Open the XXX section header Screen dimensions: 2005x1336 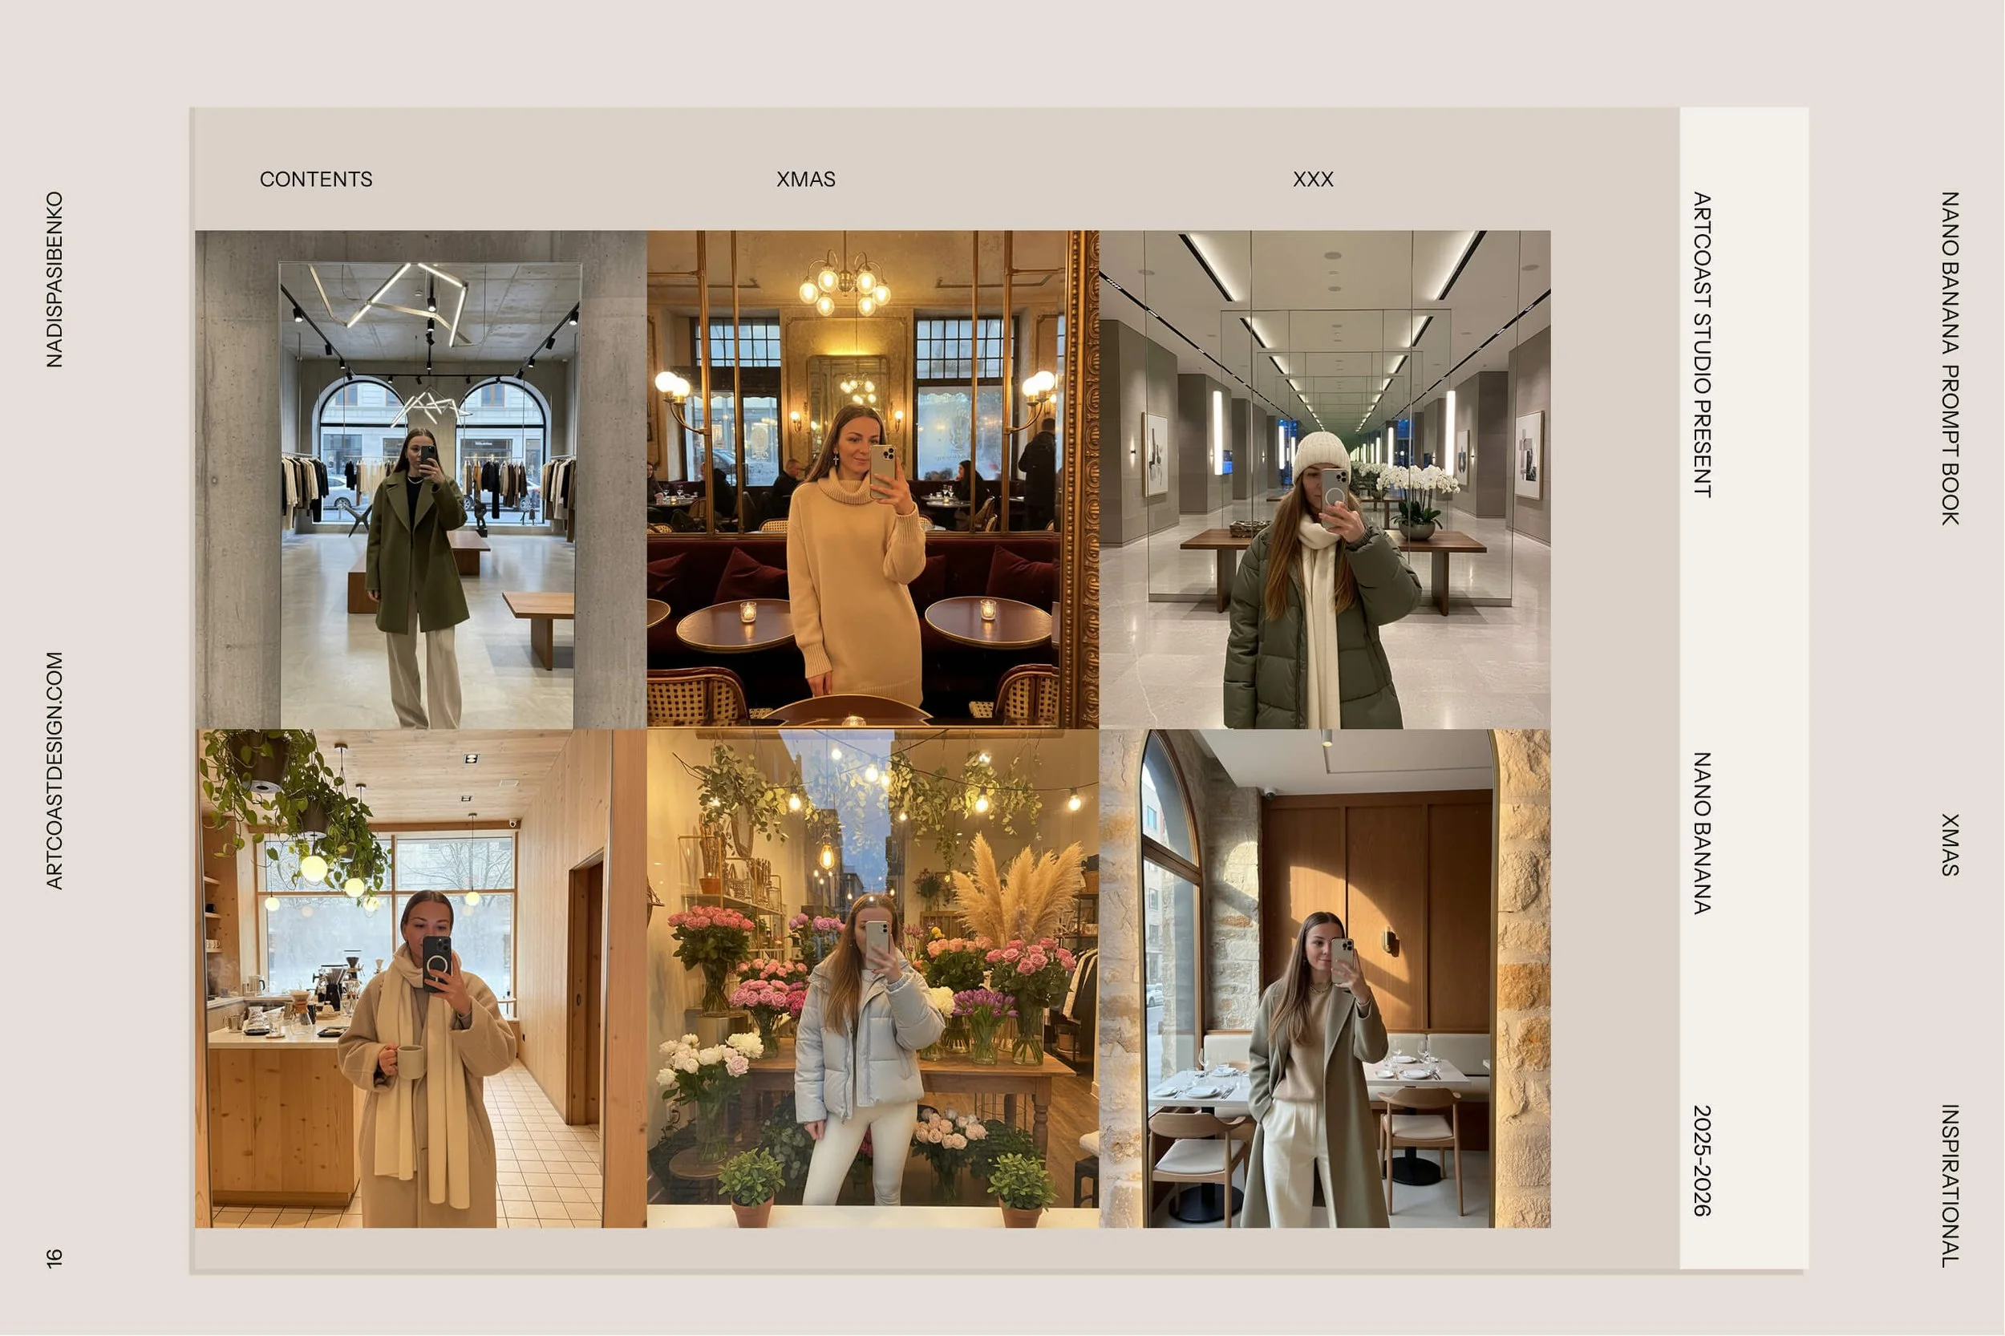[x=1312, y=179]
